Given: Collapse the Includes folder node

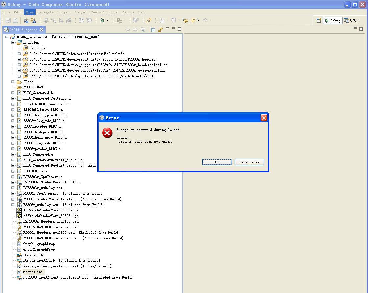Looking at the screenshot, I should click(13, 42).
